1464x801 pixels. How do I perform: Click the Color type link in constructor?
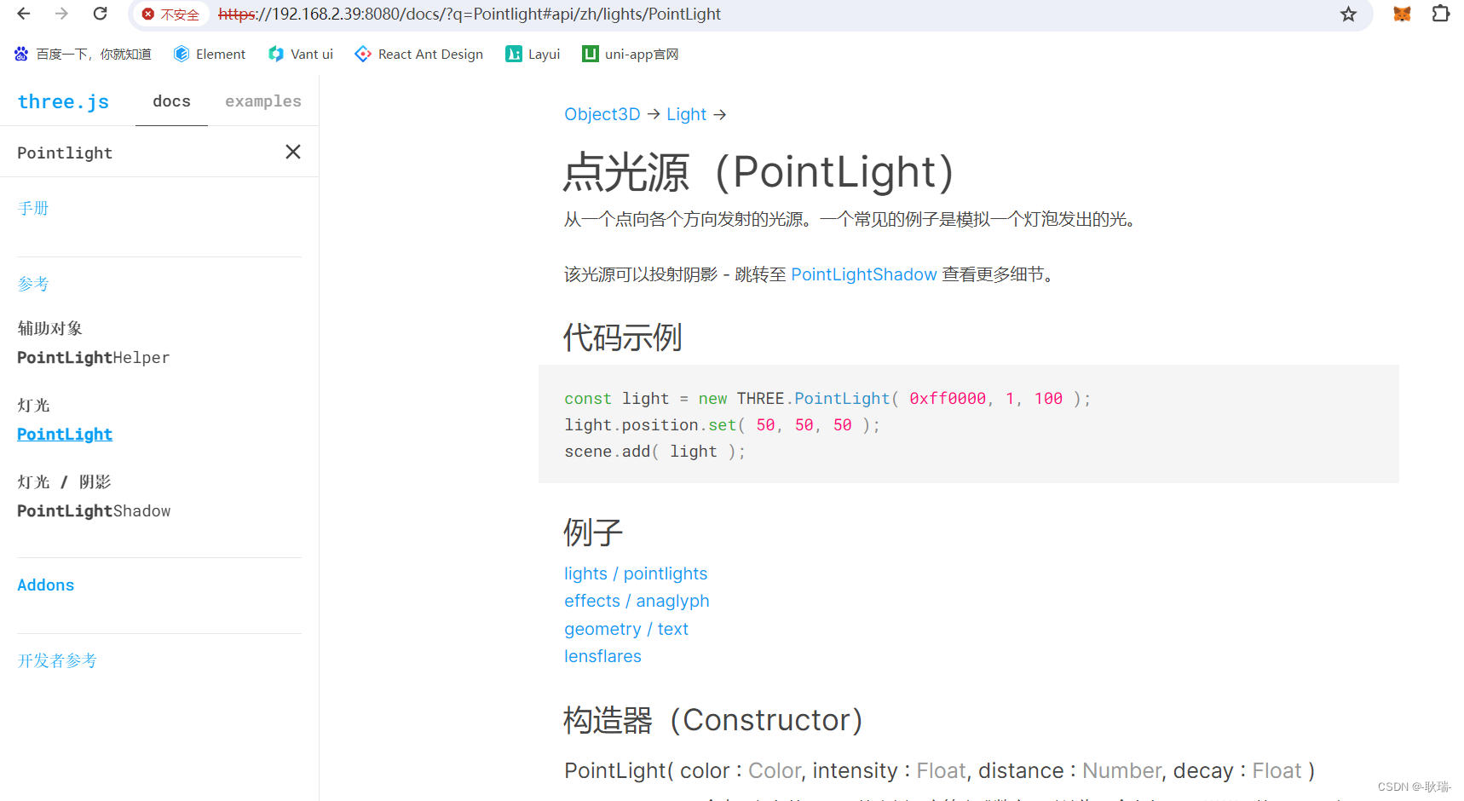click(775, 770)
